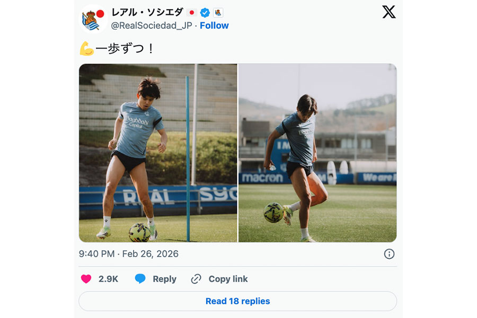Open the tweet info circle icon
This screenshot has height=318, width=477.
[388, 254]
